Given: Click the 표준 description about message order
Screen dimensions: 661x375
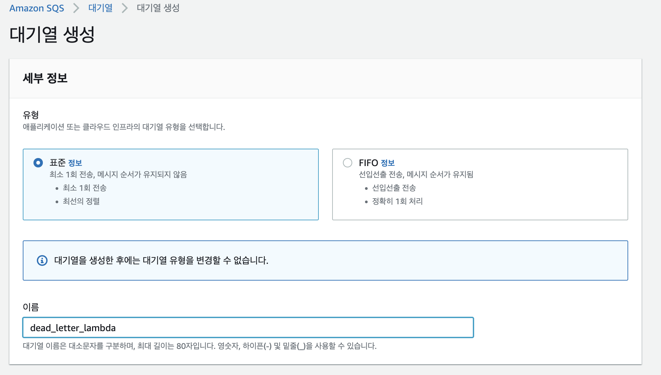Looking at the screenshot, I should (118, 174).
